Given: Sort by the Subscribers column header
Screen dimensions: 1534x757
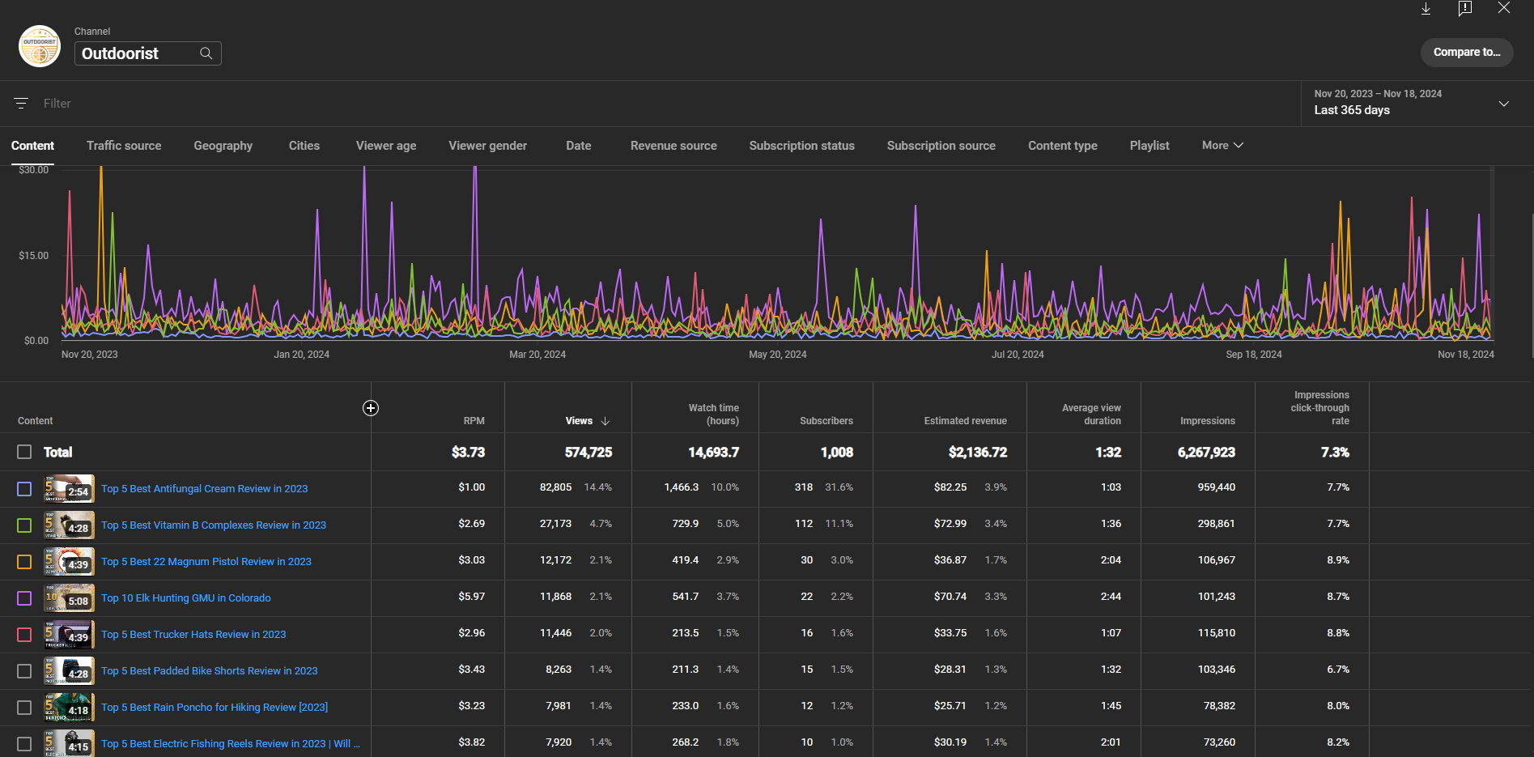Looking at the screenshot, I should tap(826, 421).
